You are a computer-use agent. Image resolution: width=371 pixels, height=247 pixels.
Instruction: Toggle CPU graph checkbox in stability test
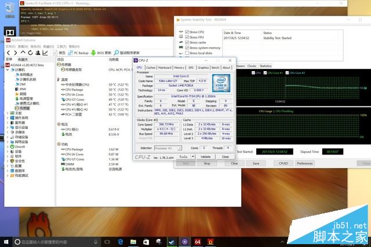(253, 73)
